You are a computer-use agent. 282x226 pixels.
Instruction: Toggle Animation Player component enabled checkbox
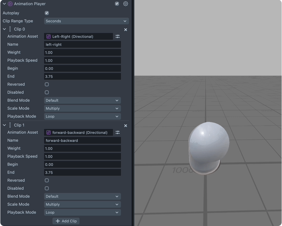tap(117, 4)
